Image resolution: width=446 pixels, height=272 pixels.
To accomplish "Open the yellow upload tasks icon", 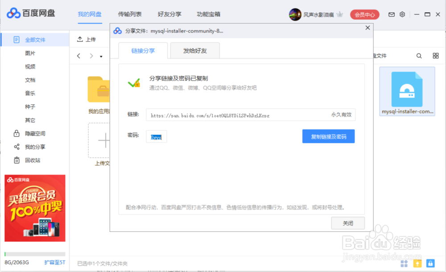I will 417,263.
